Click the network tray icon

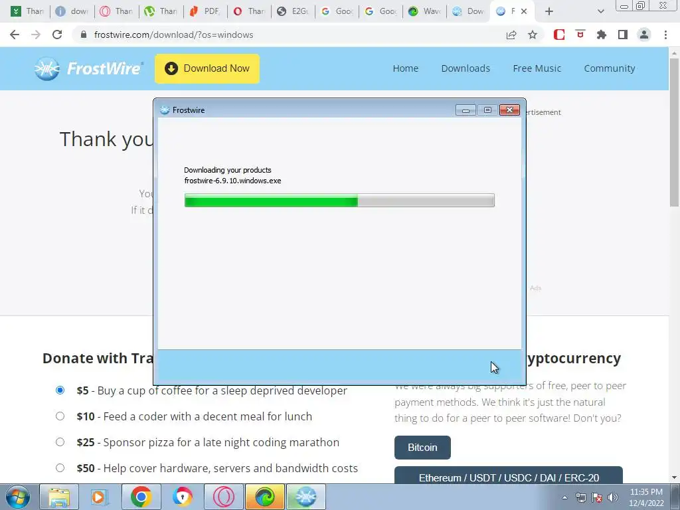tap(580, 497)
